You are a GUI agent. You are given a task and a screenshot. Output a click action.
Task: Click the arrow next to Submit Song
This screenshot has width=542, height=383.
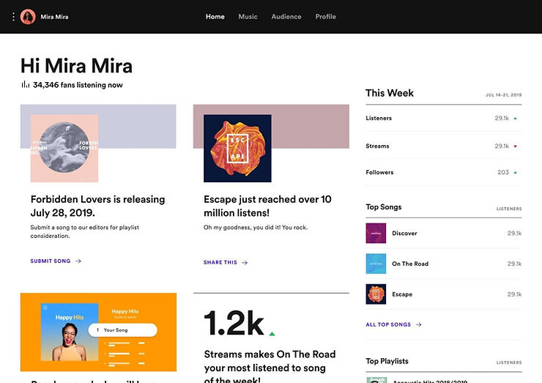[x=78, y=261]
